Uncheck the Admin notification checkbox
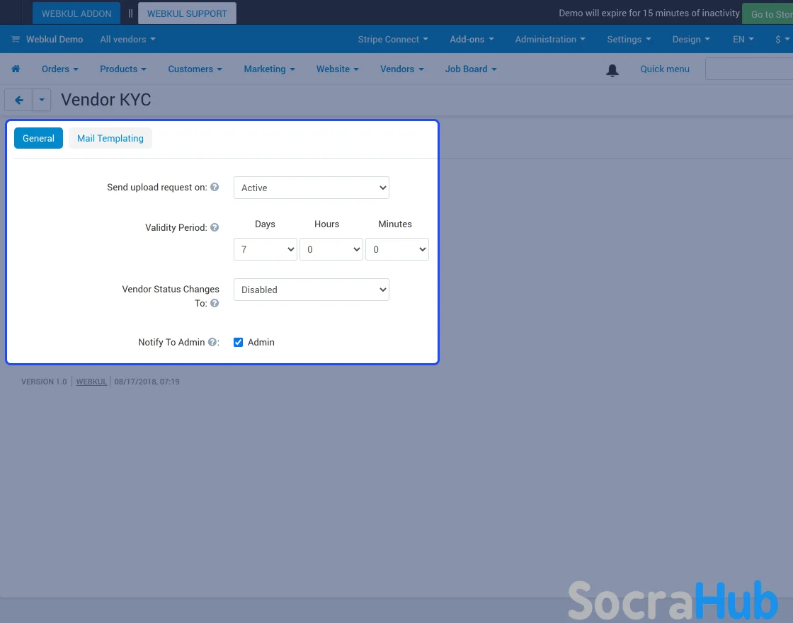The height and width of the screenshot is (623, 793). pyautogui.click(x=239, y=343)
